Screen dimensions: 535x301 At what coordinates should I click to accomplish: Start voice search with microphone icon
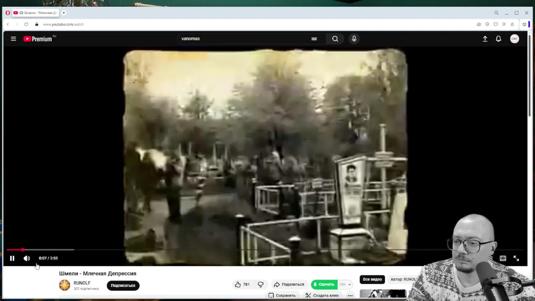(x=354, y=38)
